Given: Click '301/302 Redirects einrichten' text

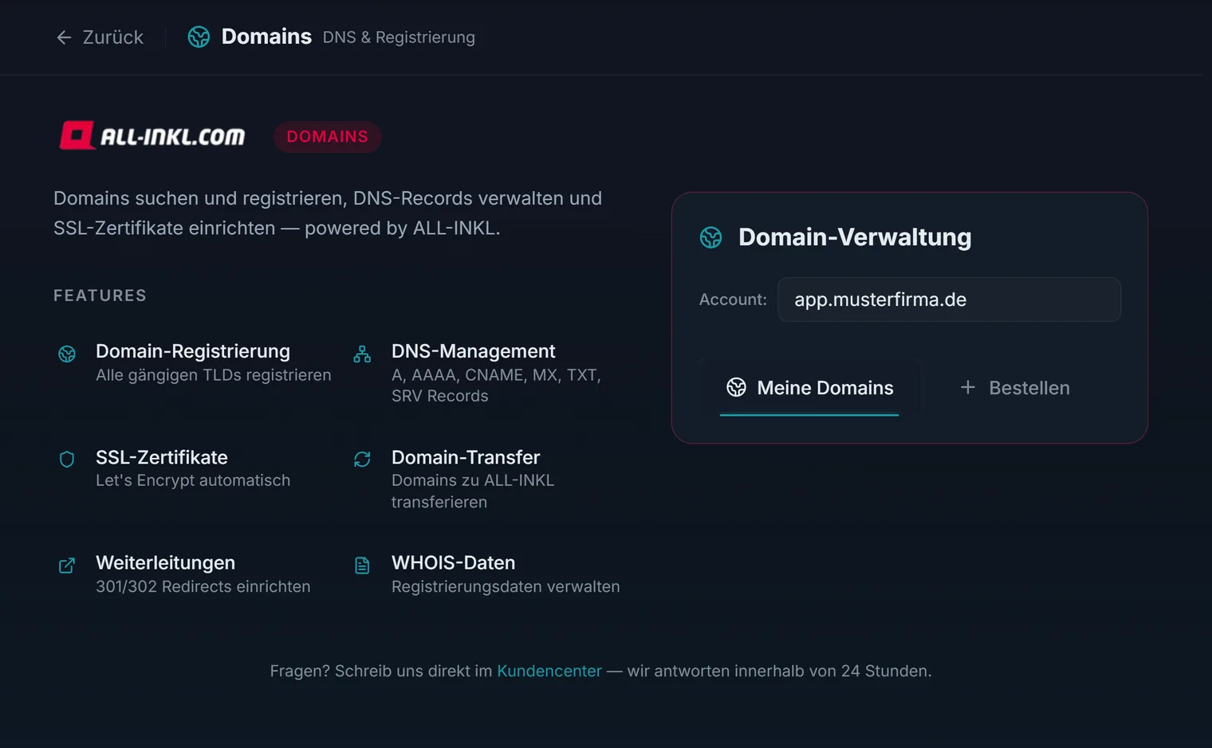Looking at the screenshot, I should point(203,586).
